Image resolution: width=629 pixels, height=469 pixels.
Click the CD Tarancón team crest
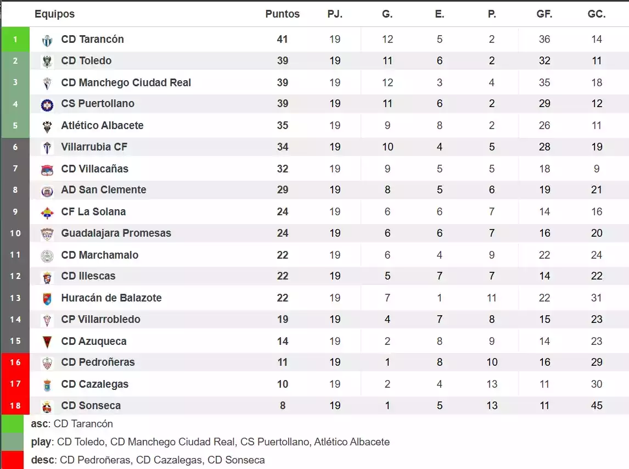point(47,40)
